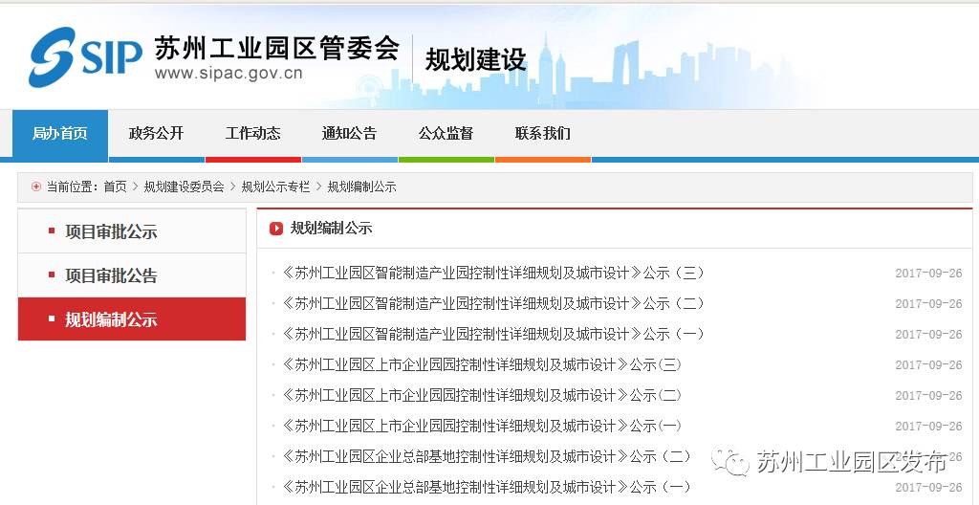Open 上市企业园 公示(二) article
This screenshot has height=505, width=979.
(x=482, y=395)
